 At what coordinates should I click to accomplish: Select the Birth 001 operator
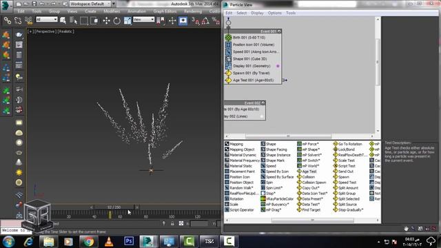(249, 37)
